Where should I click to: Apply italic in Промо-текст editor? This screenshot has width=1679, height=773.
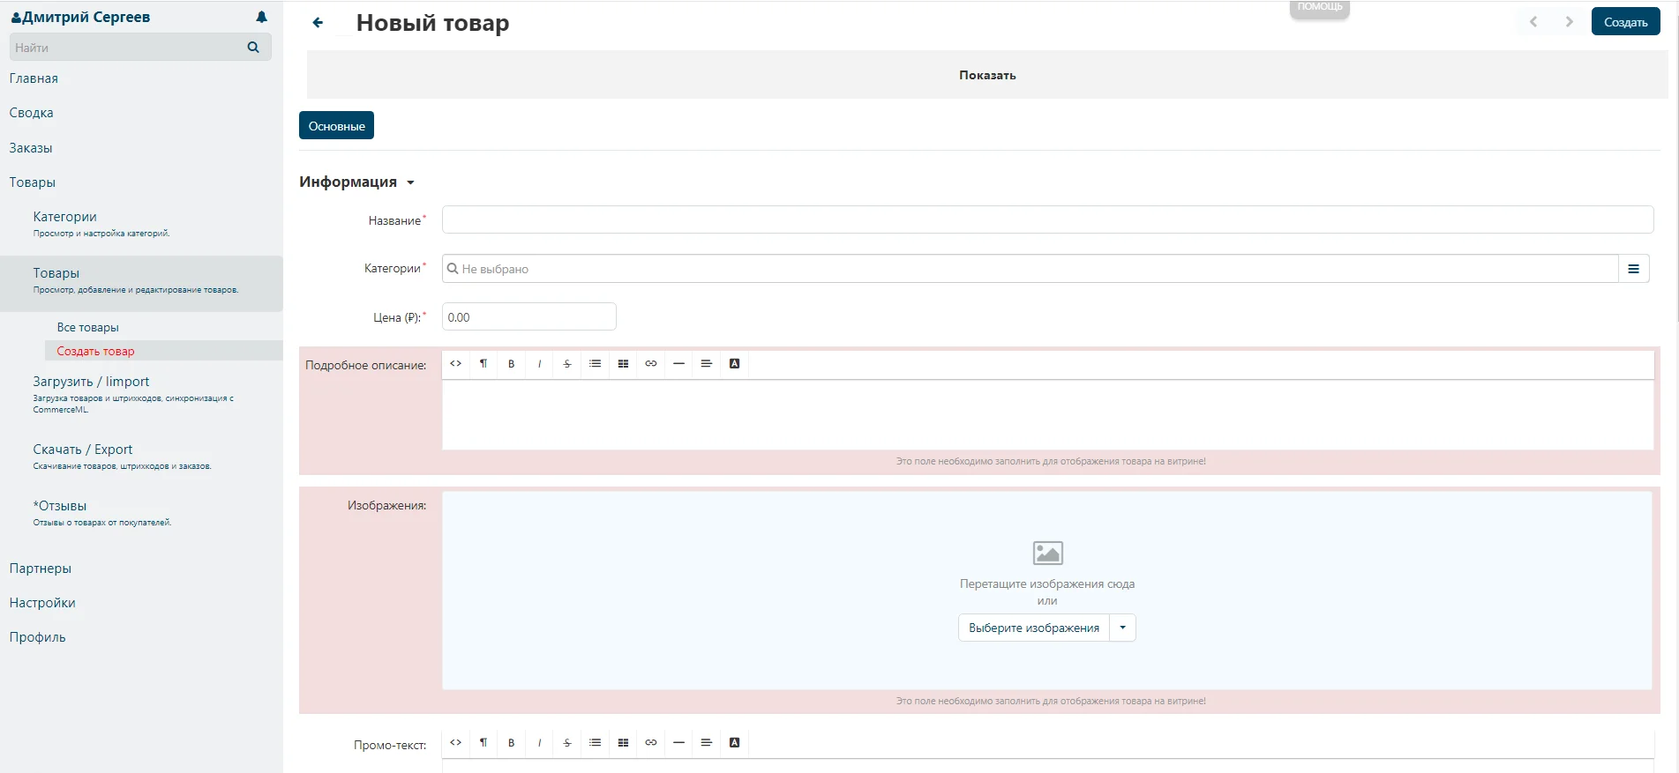[539, 743]
